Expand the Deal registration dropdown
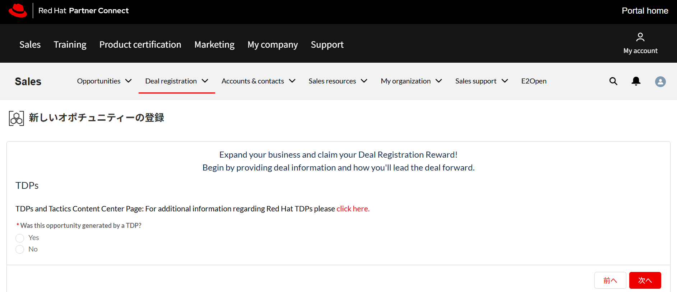 point(176,81)
